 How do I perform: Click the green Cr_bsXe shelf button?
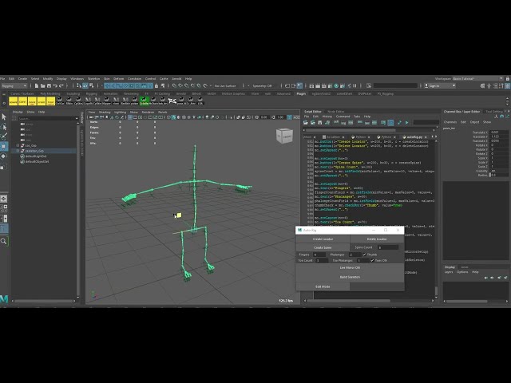pyautogui.click(x=144, y=101)
